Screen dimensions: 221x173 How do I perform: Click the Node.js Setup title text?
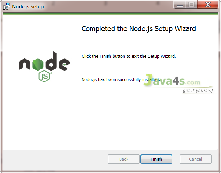point(28,7)
